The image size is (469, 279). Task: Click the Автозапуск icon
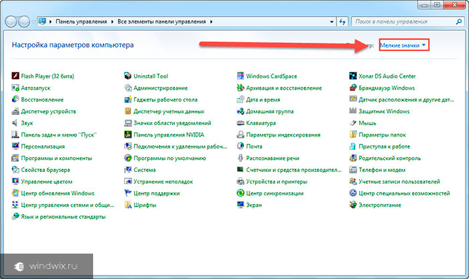pyautogui.click(x=15, y=88)
